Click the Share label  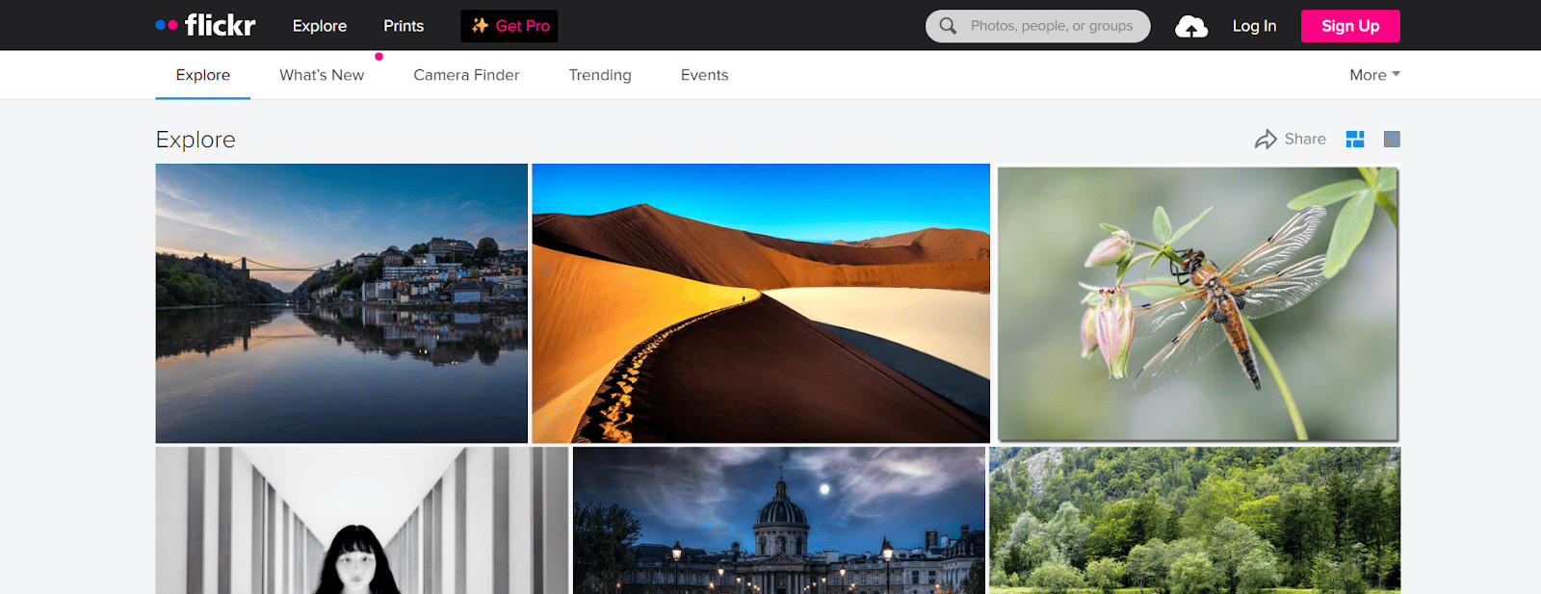click(1305, 140)
